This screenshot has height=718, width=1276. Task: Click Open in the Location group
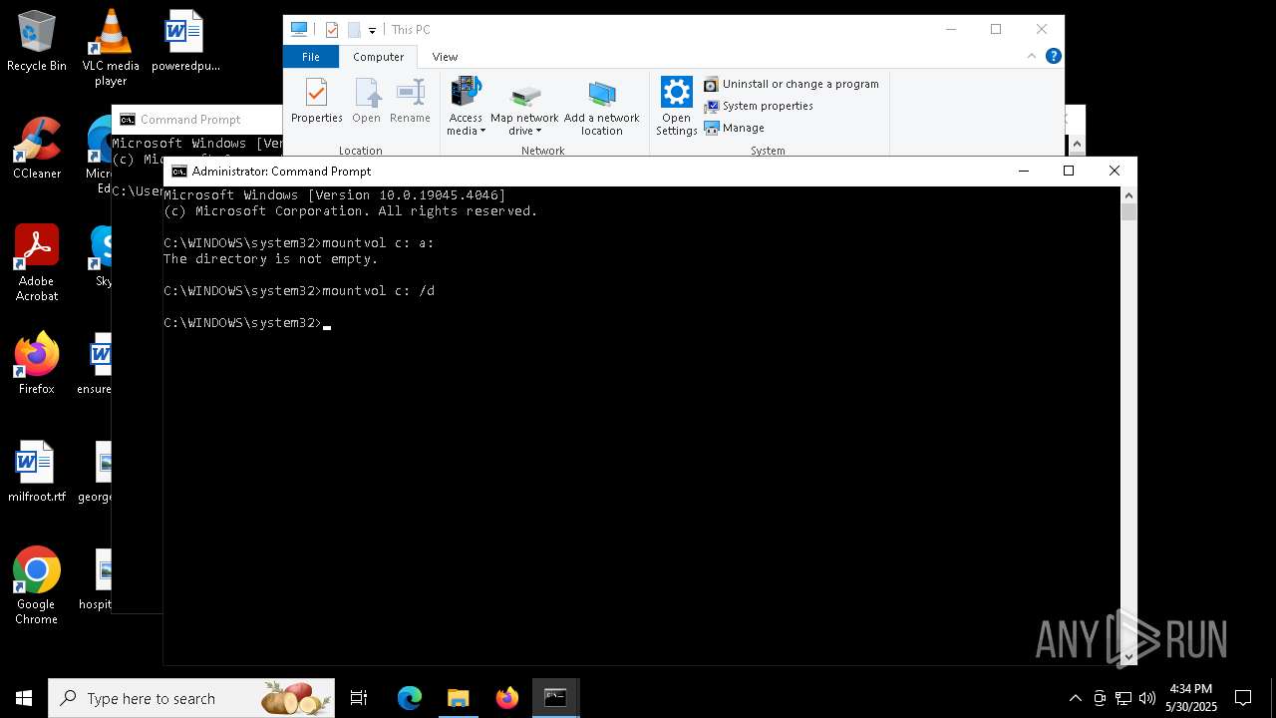tap(366, 101)
